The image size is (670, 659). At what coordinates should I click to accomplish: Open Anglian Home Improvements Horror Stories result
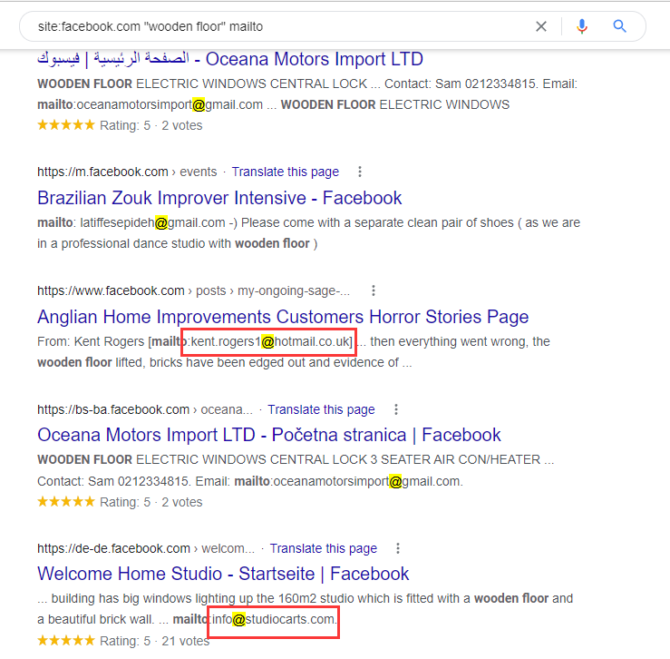tap(283, 317)
